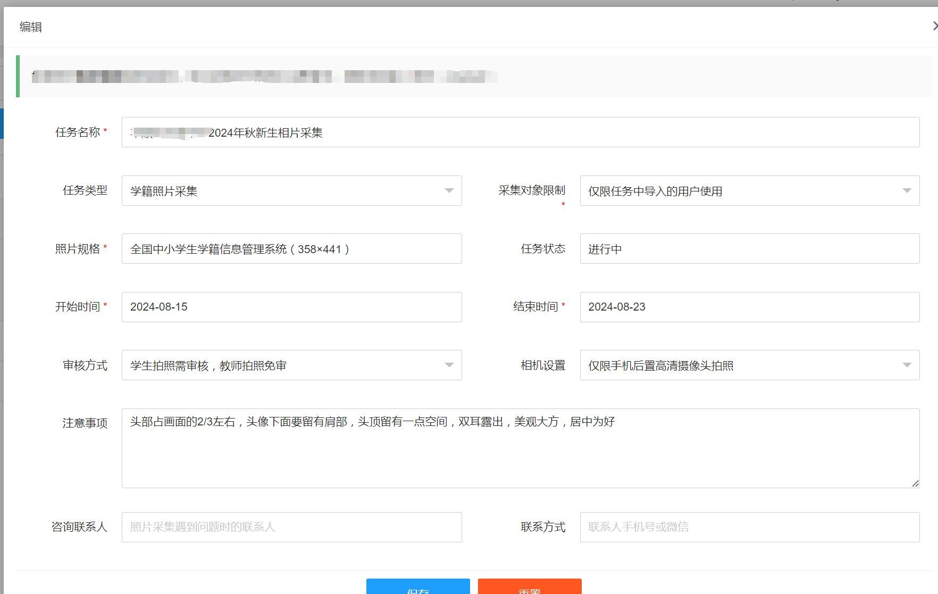This screenshot has height=594, width=938.
Task: Click the 任务状态 label
Action: (x=543, y=248)
